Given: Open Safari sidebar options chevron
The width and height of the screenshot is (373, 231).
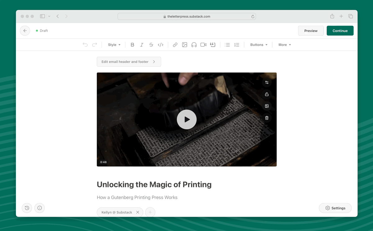Looking at the screenshot, I should (49, 16).
